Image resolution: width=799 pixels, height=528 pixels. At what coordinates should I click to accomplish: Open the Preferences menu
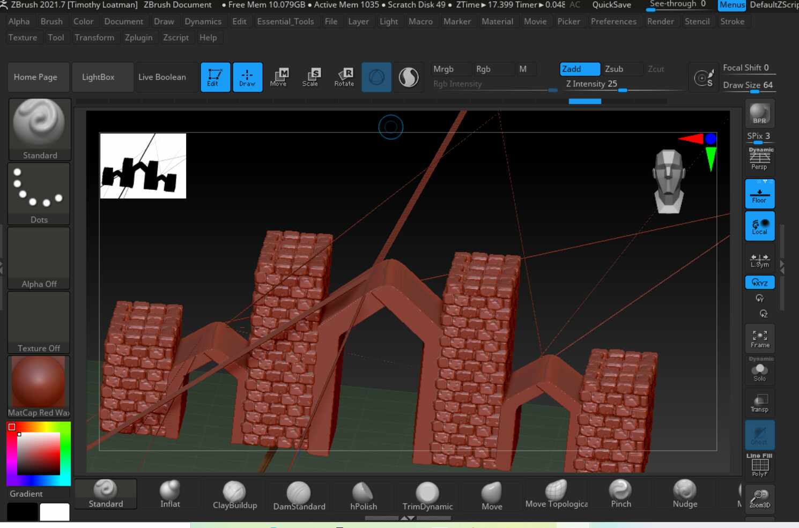(x=613, y=21)
